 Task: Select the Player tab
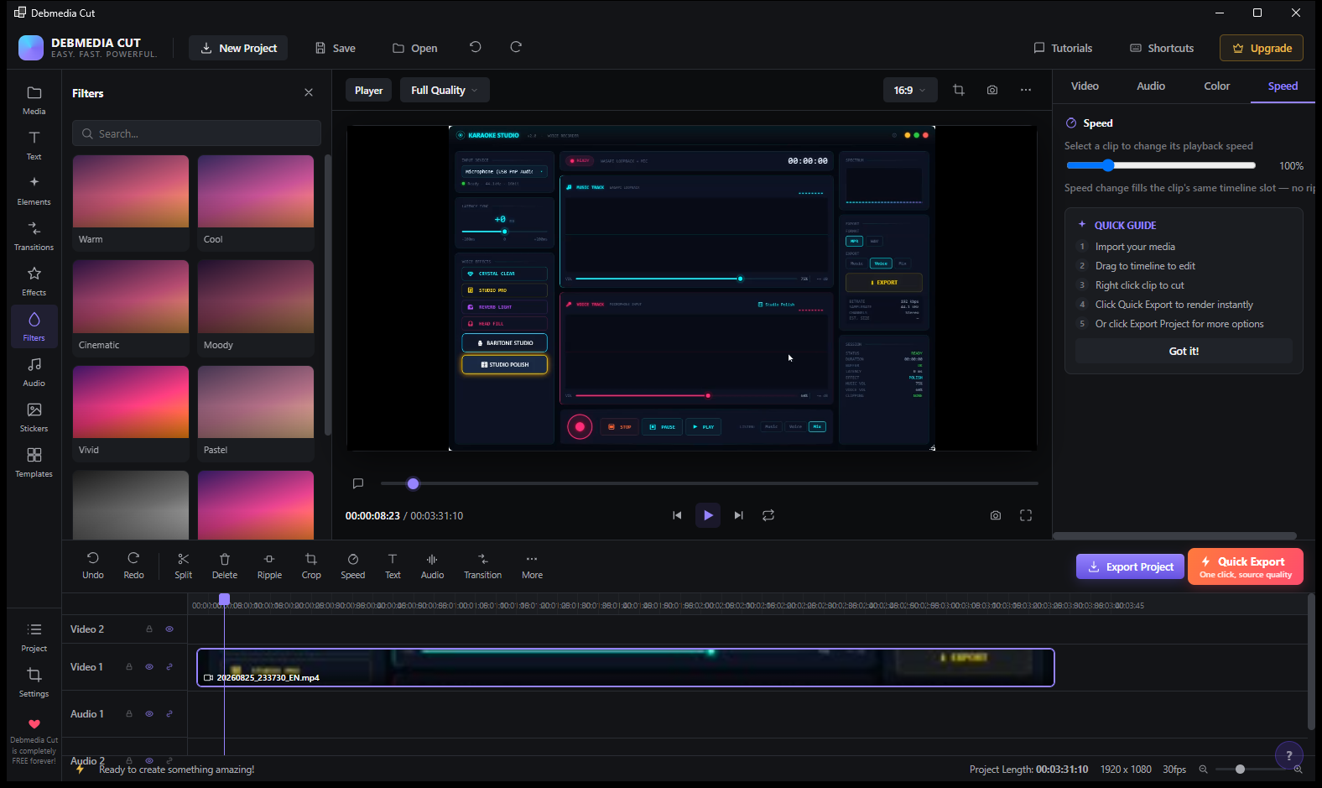368,90
